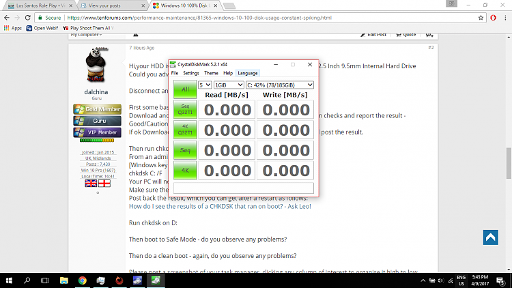
Task: Open CrystalDiskMark Theme menu
Action: click(211, 73)
